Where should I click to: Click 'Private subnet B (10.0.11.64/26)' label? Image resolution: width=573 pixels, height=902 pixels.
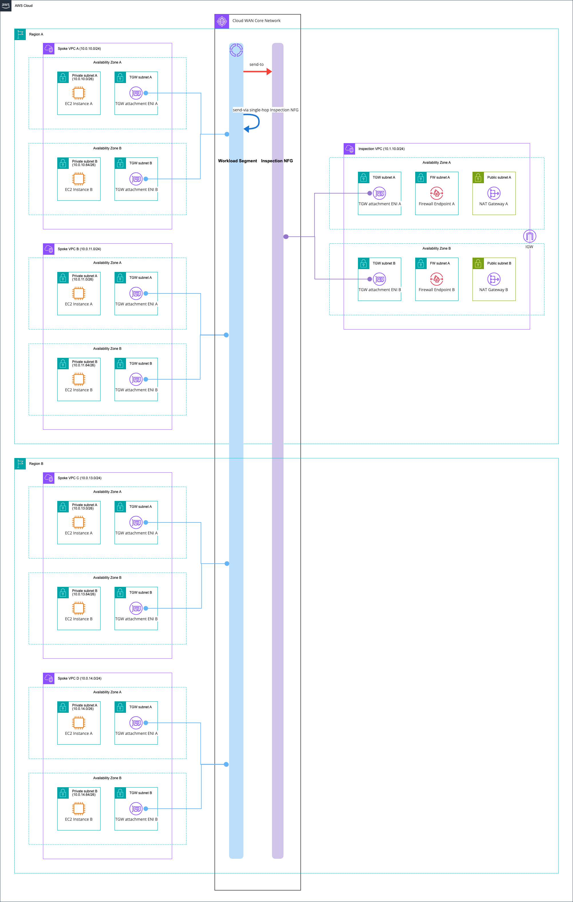(84, 363)
